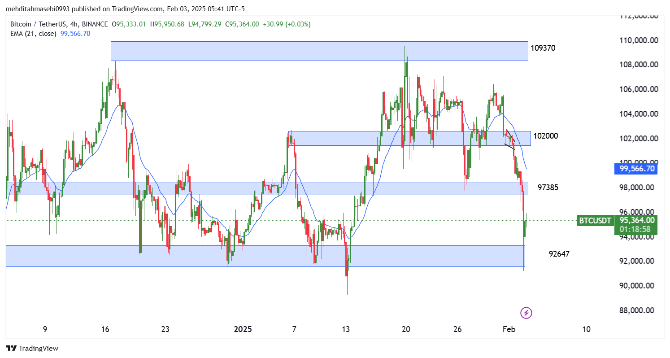
Task: Click the 01:18:58 candle countdown timer
Action: click(635, 229)
